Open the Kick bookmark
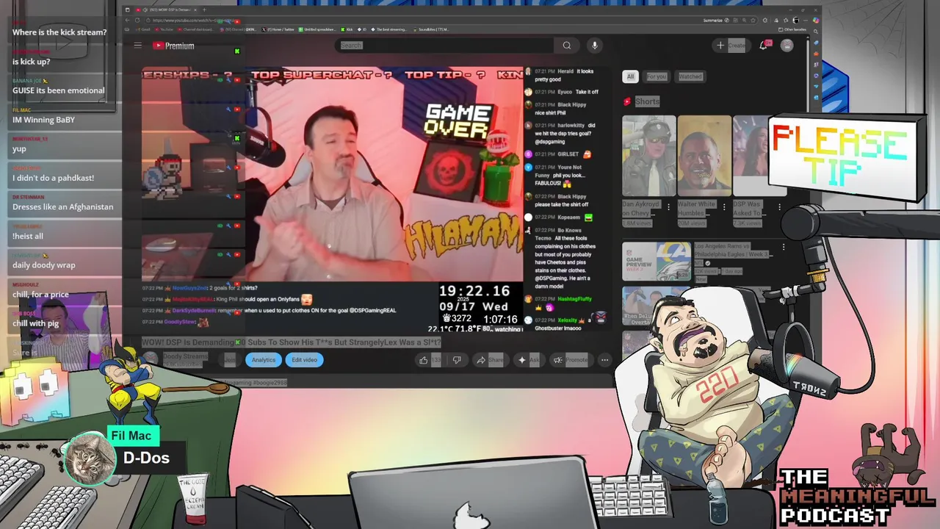Viewport: 940px width, 529px height. click(348, 29)
